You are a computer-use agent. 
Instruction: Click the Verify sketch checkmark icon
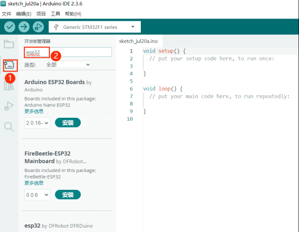[x=10, y=27]
